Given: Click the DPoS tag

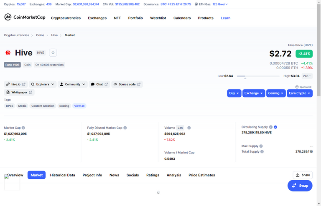Looking at the screenshot, I should 10,106.
